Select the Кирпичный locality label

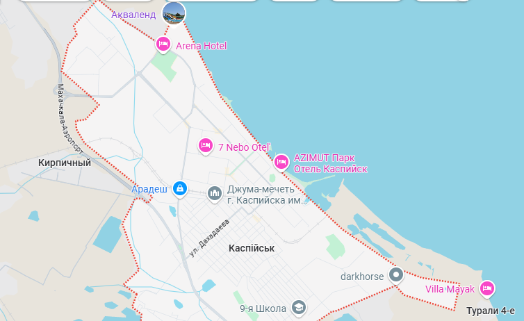[65, 163]
